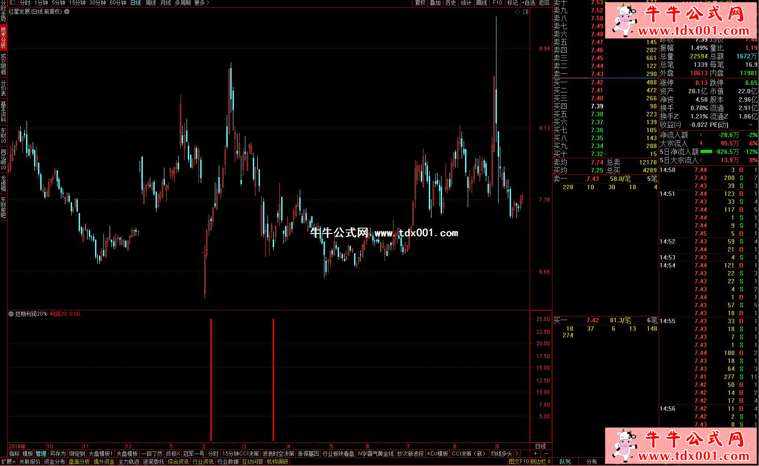Select the KDJ模板 template tab
The width and height of the screenshot is (759, 466).
coord(438,454)
